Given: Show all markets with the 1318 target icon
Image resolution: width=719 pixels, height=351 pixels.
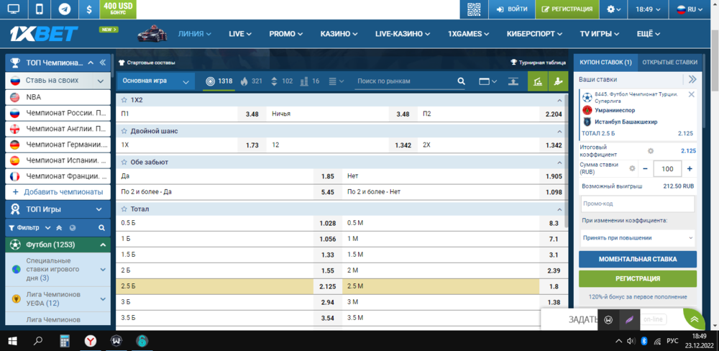Looking at the screenshot, I should [x=219, y=81].
